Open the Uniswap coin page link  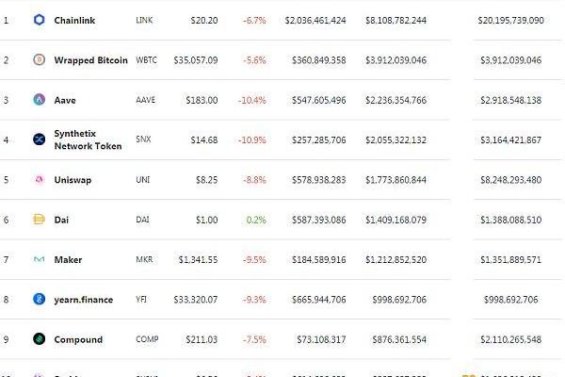(x=73, y=180)
